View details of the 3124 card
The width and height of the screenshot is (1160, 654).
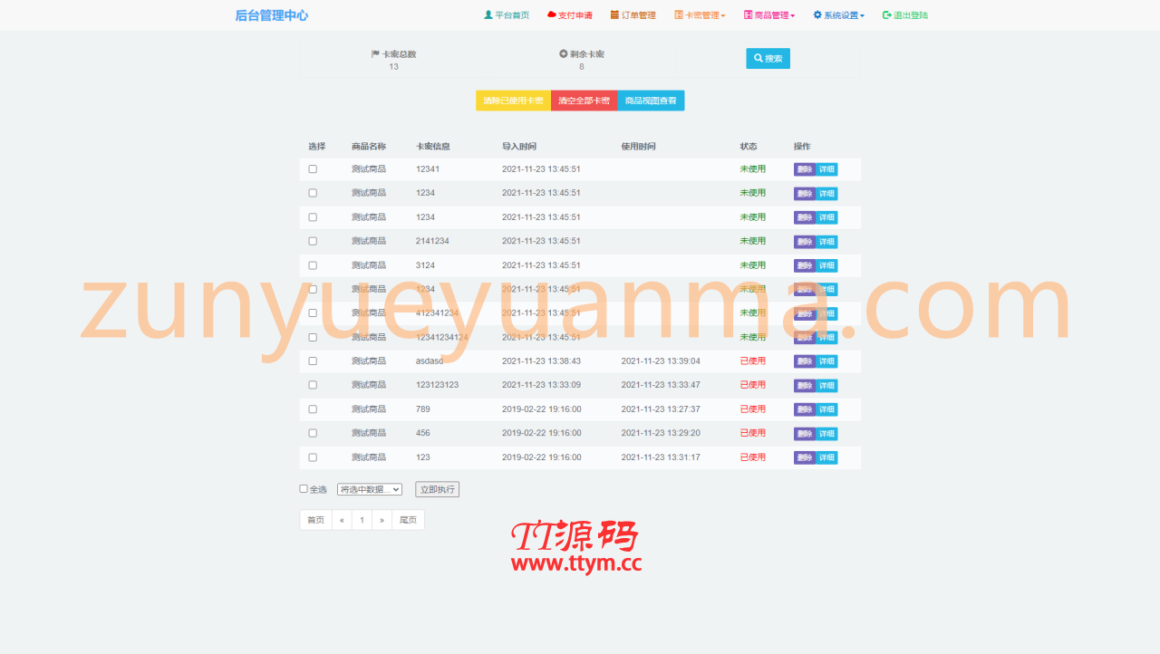826,265
